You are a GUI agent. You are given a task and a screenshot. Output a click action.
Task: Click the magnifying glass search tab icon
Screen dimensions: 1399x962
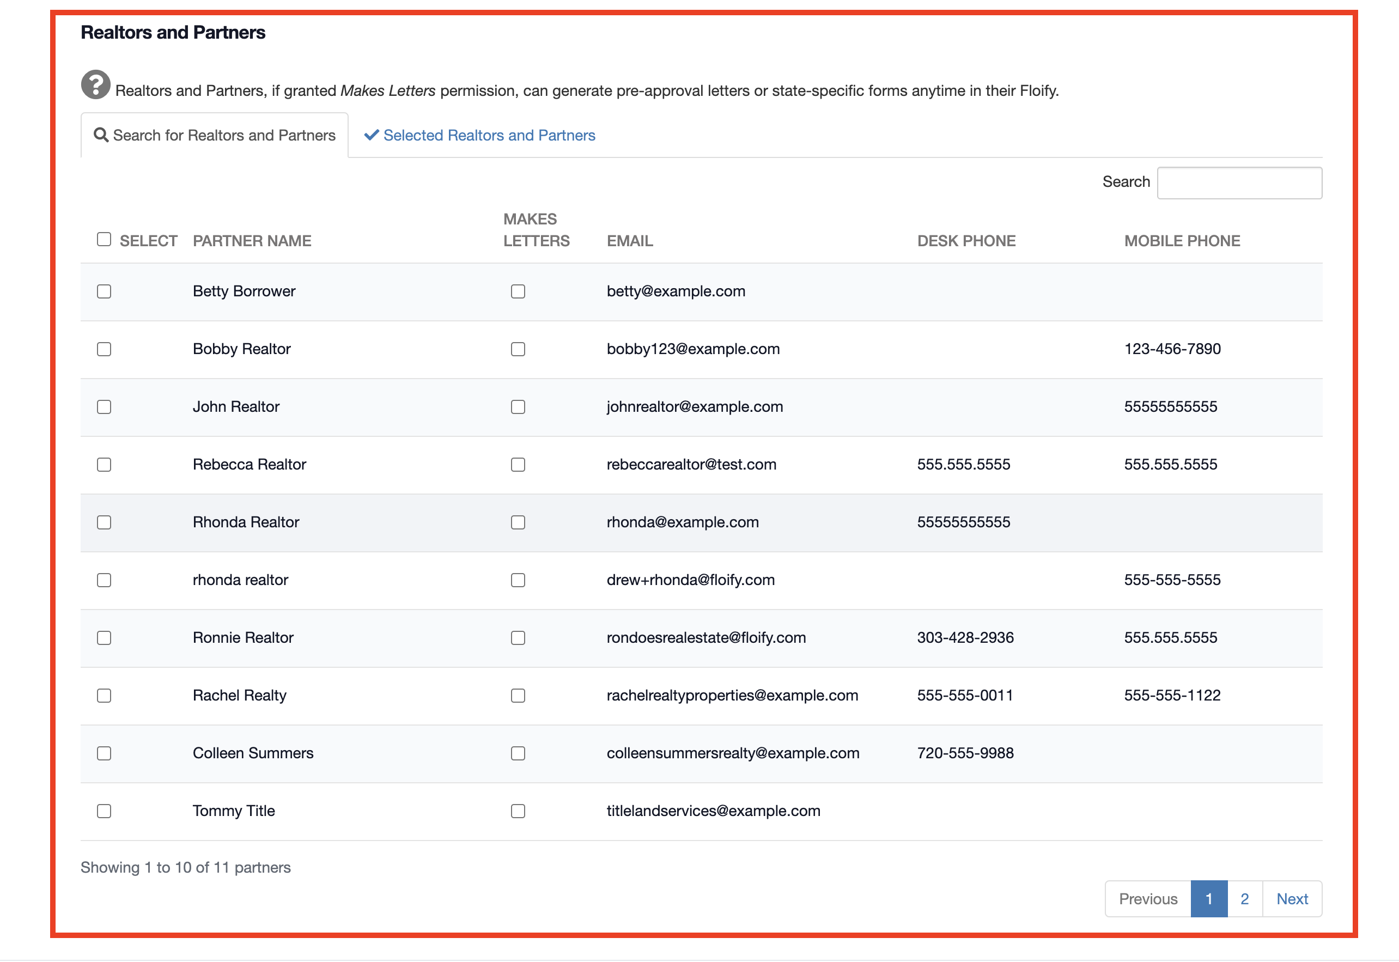pyautogui.click(x=101, y=135)
